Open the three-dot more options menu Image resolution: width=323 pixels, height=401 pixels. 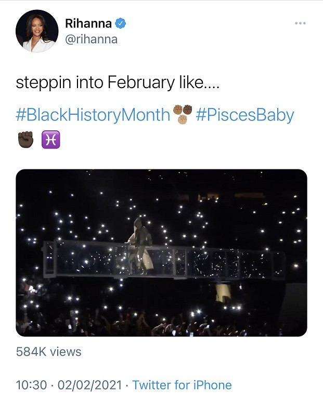click(300, 23)
